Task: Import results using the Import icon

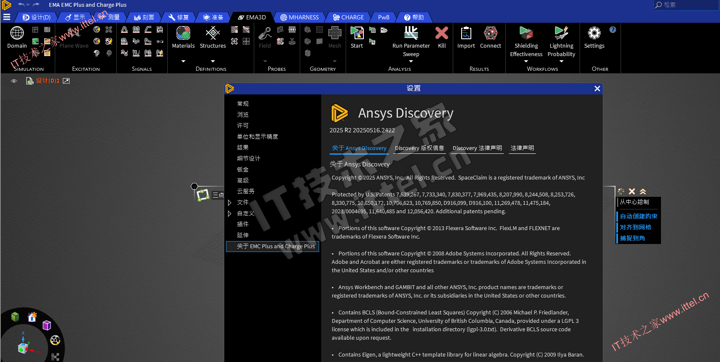Action: (x=466, y=33)
